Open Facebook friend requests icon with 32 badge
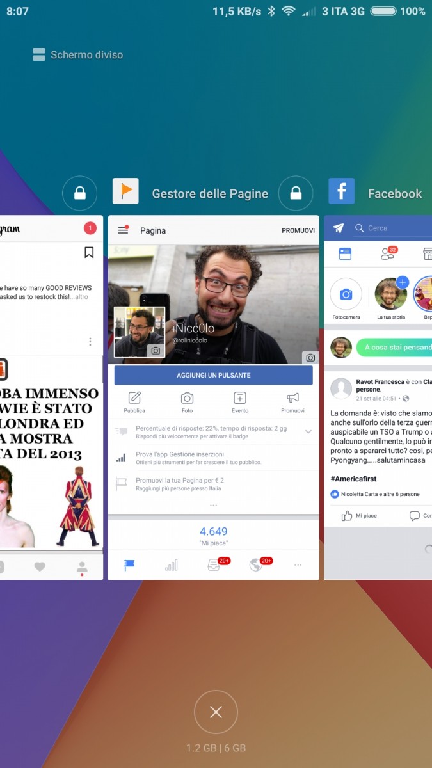Screen dimensions: 432x768 point(388,253)
